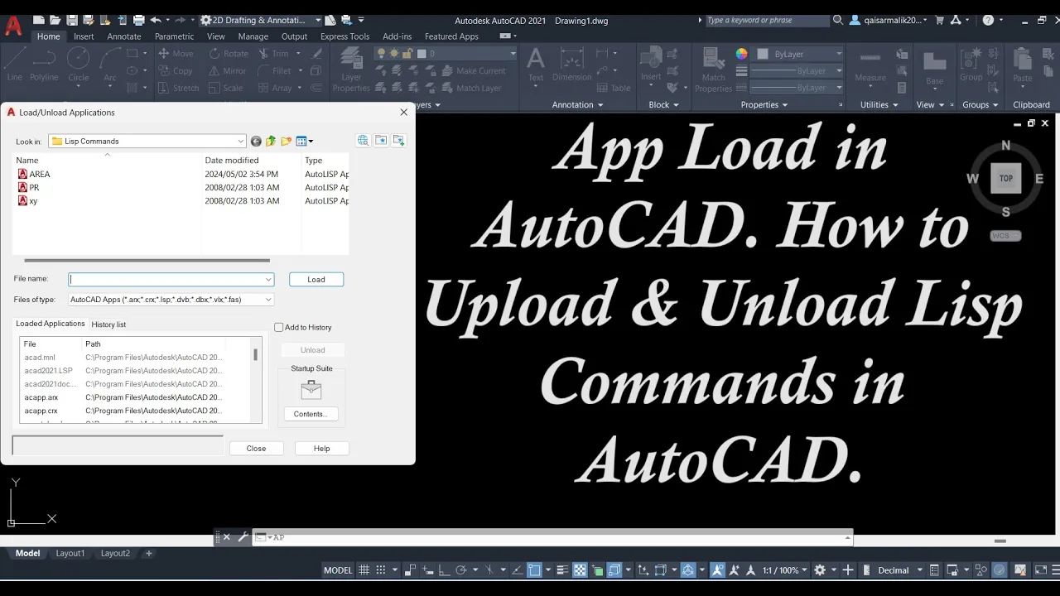This screenshot has height=596, width=1060.
Task: Create New Folder in Load dialog
Action: click(x=286, y=142)
